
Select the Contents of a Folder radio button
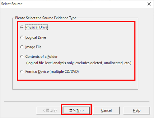[x=22, y=57]
